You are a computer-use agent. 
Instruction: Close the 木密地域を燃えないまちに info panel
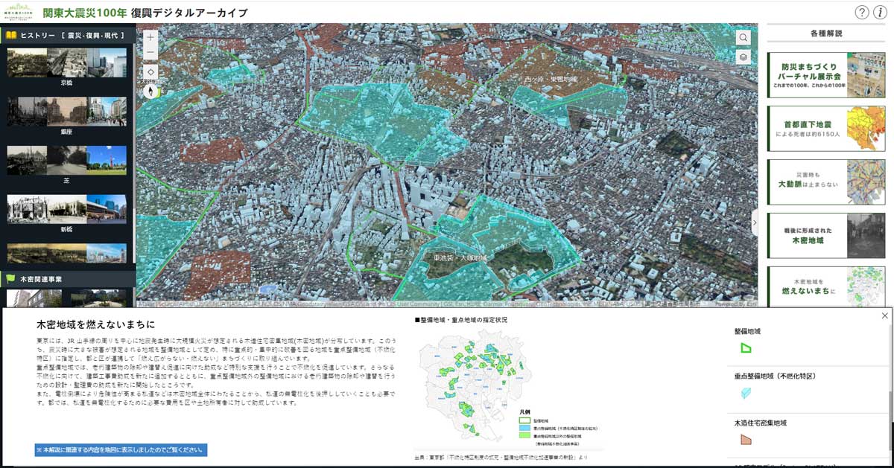pos(884,315)
